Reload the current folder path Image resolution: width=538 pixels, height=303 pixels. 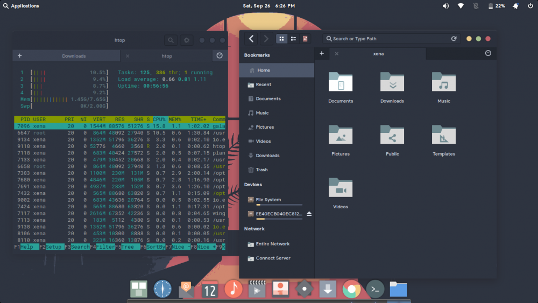pos(454,39)
